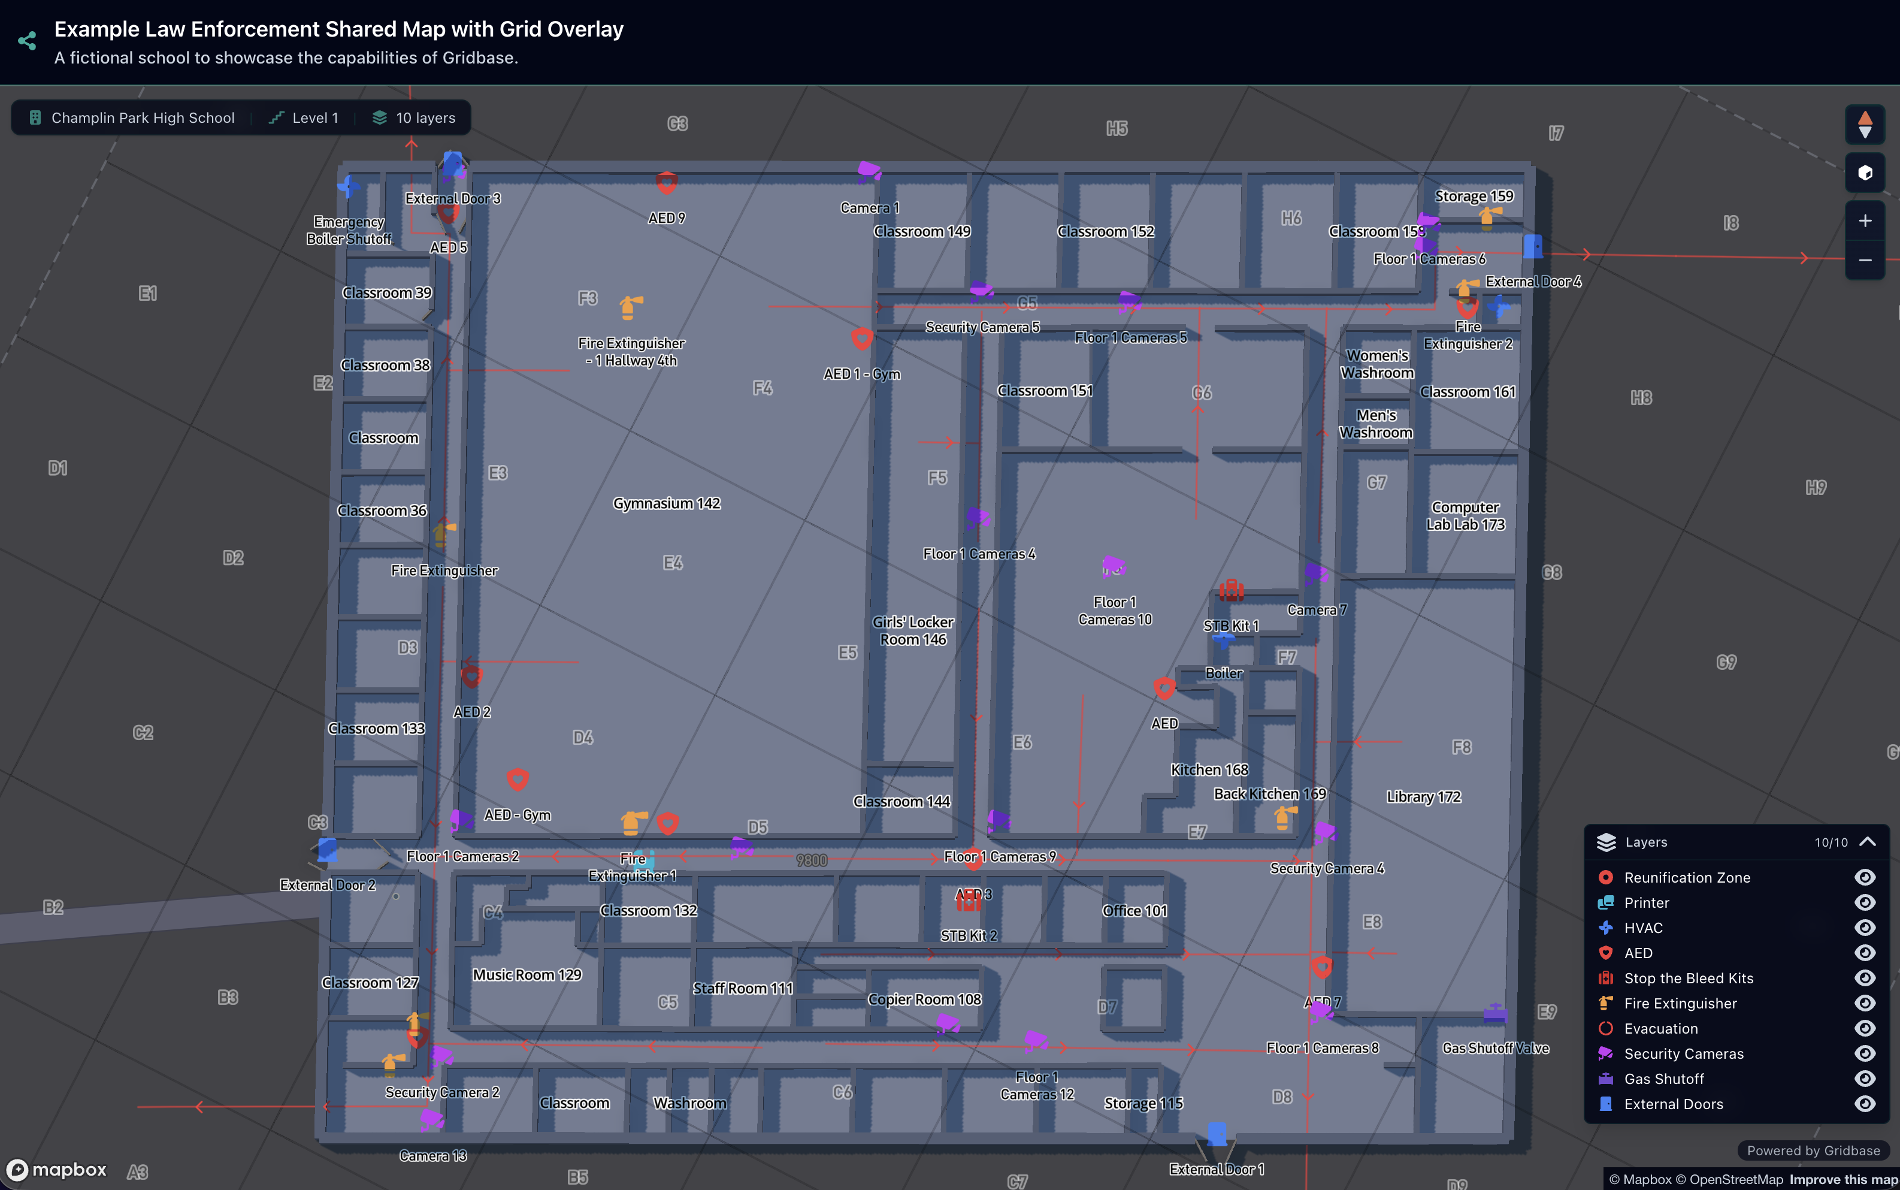Viewport: 1900px width, 1190px height.
Task: Click the AED 9 marker icon
Action: pos(666,183)
